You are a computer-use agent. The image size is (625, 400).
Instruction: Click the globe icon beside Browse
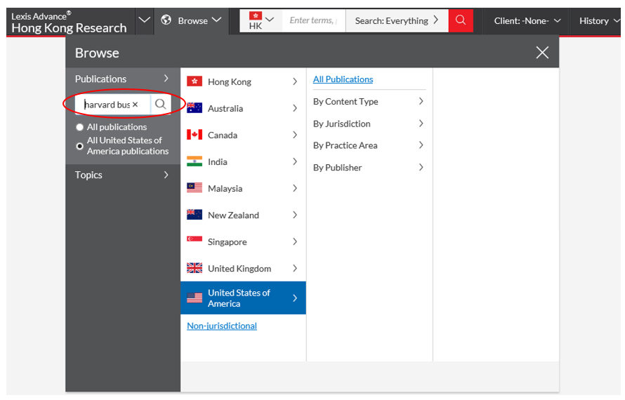coord(166,20)
